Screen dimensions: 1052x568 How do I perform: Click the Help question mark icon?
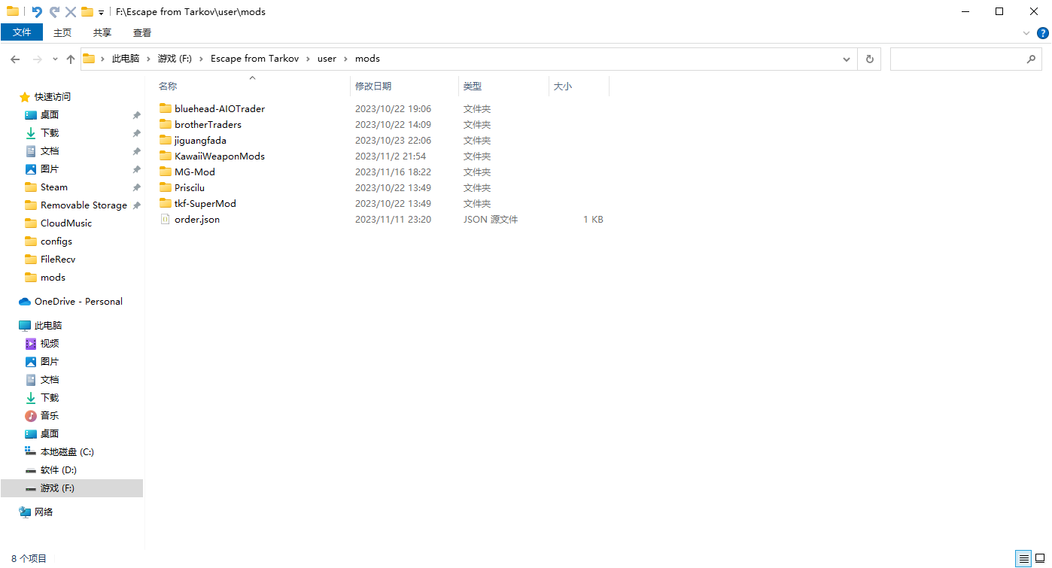click(x=1043, y=33)
